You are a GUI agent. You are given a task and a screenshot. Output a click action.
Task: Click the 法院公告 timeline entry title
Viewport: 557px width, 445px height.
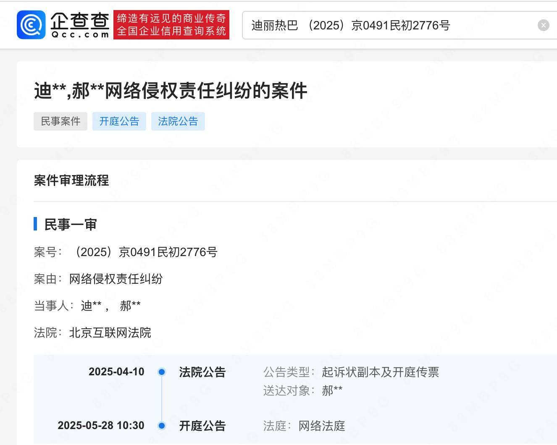coord(202,372)
